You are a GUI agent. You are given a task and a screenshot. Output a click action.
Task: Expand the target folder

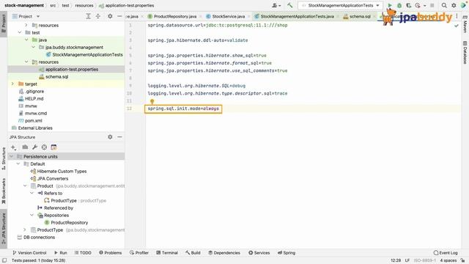(12, 84)
